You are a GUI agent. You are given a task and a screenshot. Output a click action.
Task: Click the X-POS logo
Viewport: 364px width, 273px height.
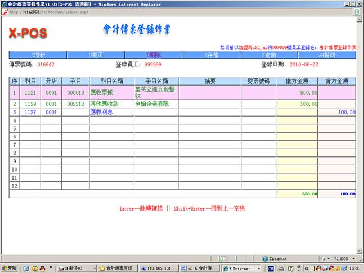tap(28, 34)
